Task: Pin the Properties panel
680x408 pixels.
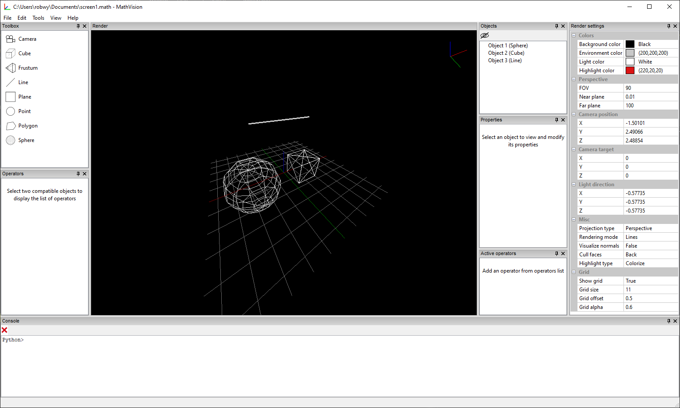Action: [556, 120]
